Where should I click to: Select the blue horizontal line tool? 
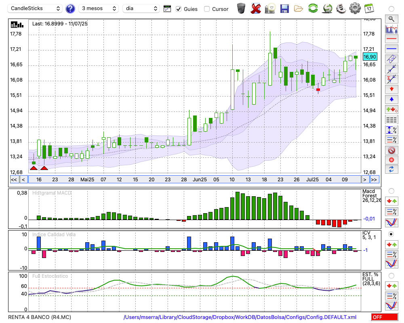(391, 49)
